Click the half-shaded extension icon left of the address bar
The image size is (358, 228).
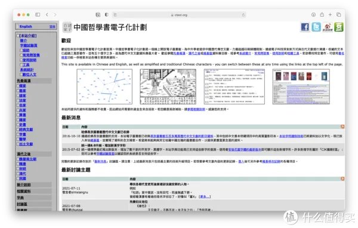(107, 14)
